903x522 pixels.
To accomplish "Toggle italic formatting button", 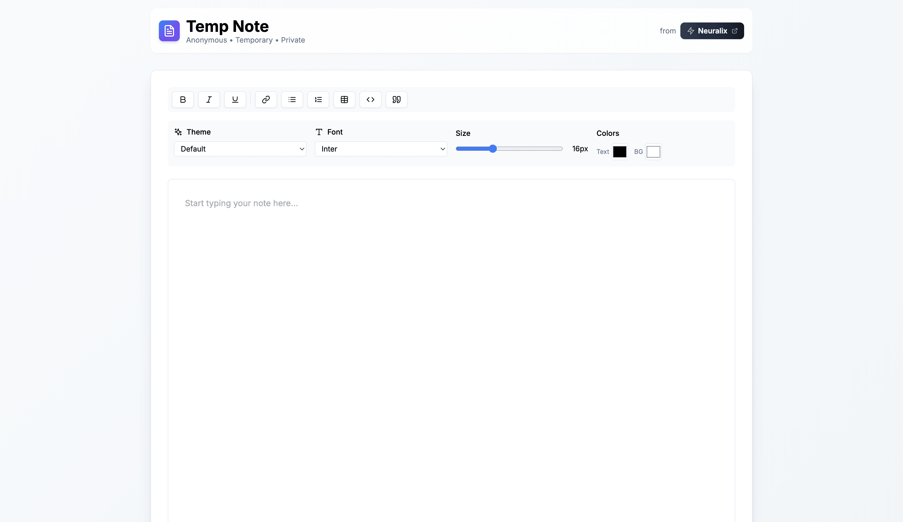I will tap(209, 100).
